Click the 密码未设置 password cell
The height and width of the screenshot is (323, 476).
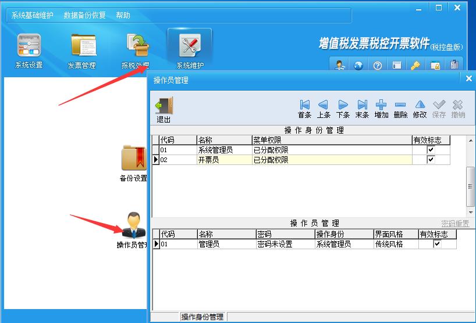(285, 244)
